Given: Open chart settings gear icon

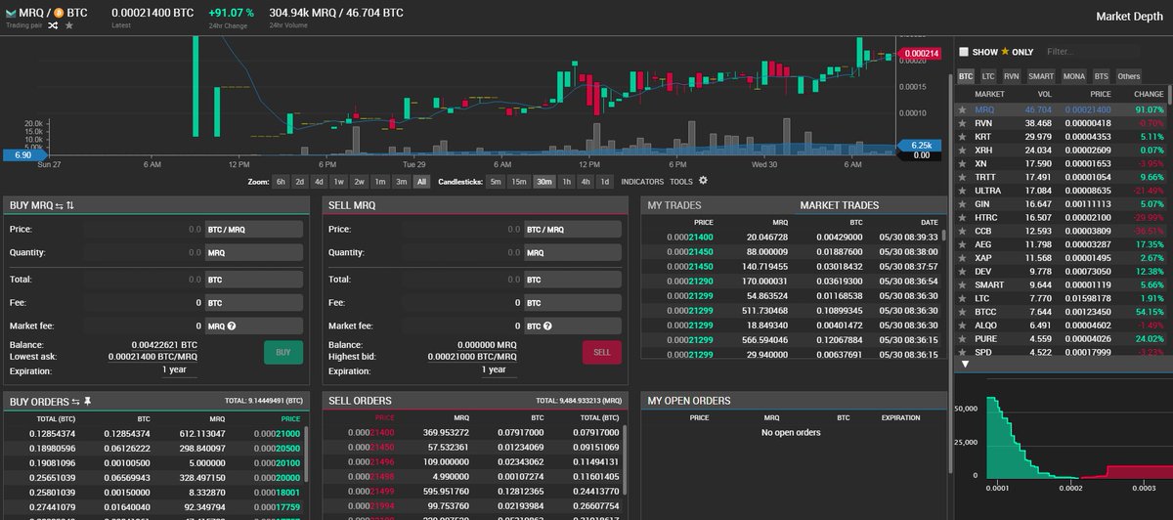Looking at the screenshot, I should tap(703, 181).
